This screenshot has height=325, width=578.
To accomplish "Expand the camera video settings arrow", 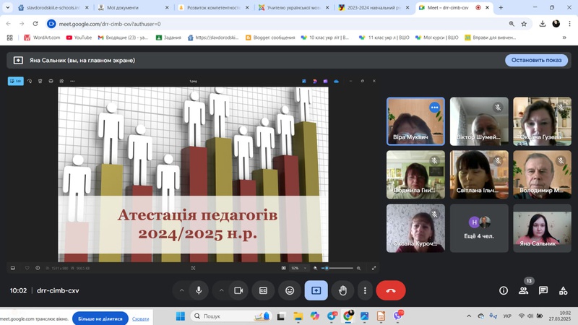I will [x=221, y=290].
